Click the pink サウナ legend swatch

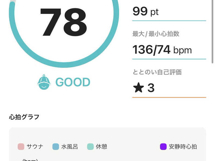tap(21, 147)
